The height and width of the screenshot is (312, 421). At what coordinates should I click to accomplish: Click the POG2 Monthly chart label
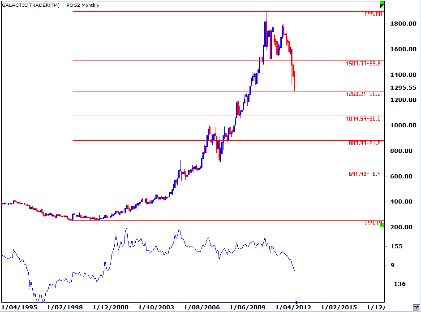[x=83, y=5]
